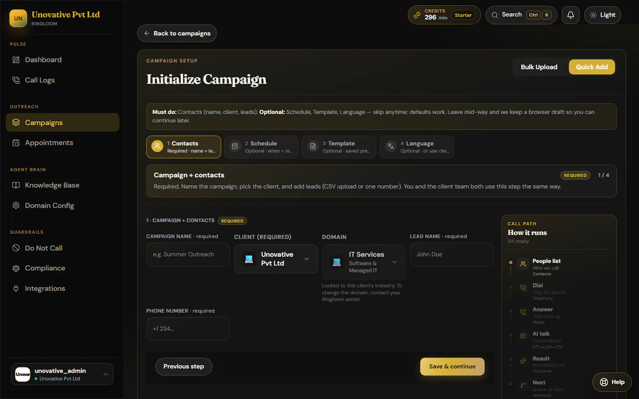
Task: Click the Integrations plug icon
Action: coord(16,288)
